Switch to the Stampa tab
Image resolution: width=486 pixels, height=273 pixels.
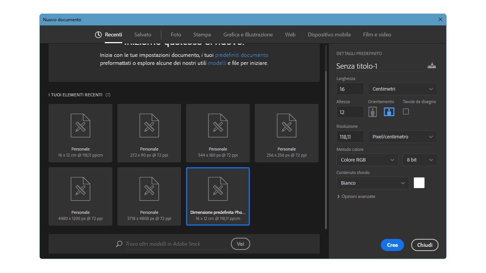[x=202, y=35]
